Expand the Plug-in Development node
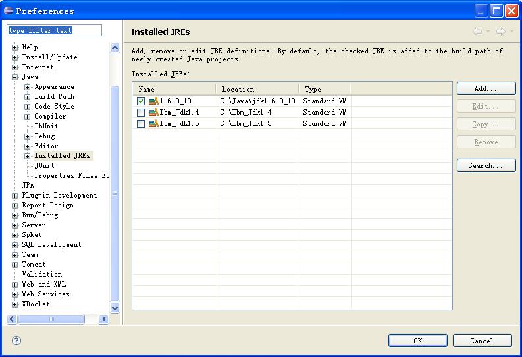 pos(14,196)
